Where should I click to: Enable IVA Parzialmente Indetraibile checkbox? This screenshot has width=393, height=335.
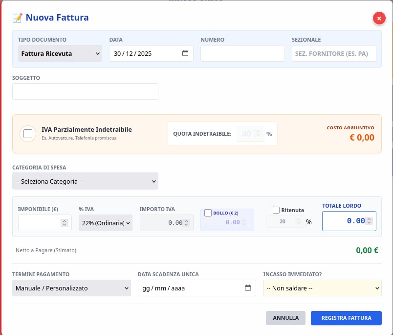(28, 134)
